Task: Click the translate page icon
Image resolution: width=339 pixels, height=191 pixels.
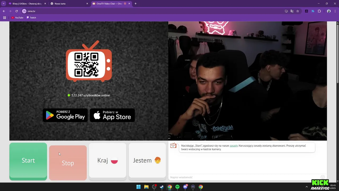Action: click(292, 11)
